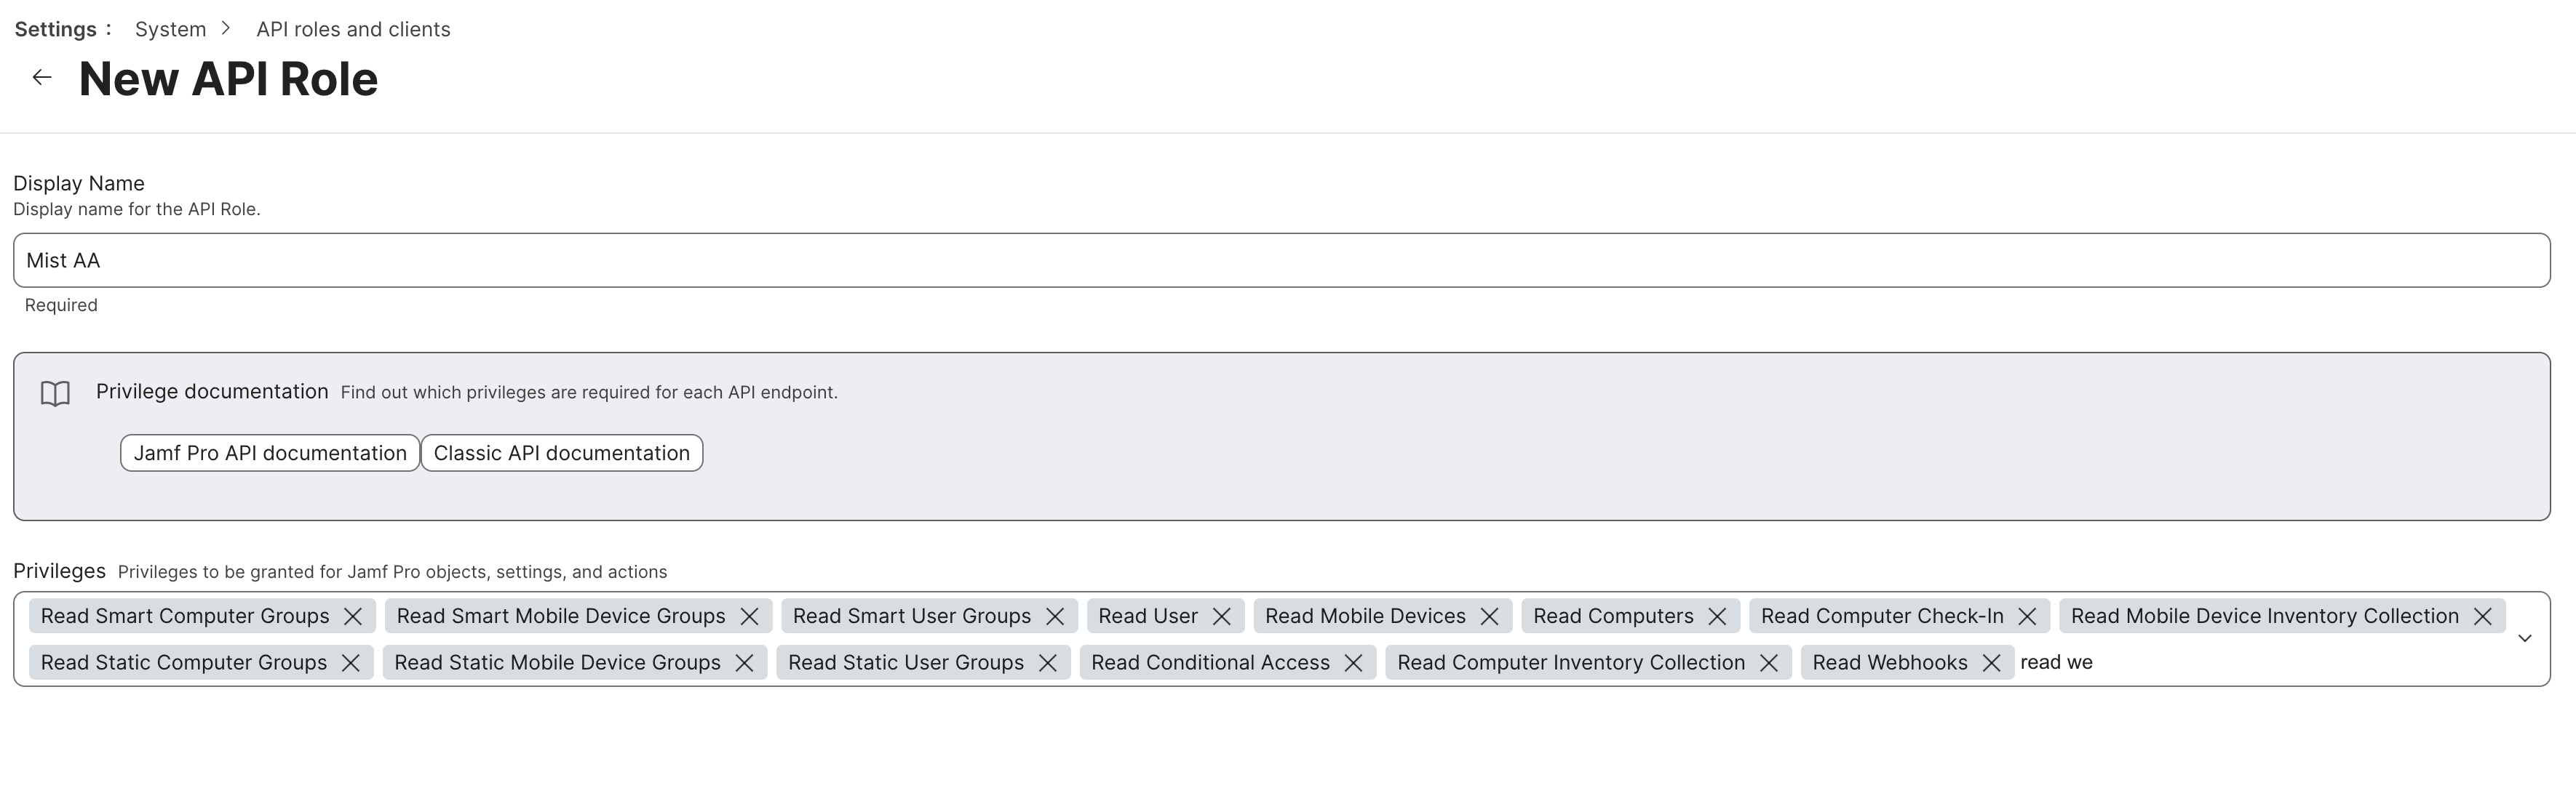Click the New API Role heading

point(229,79)
